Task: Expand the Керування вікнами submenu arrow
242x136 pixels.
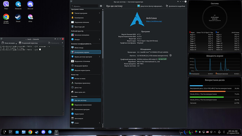Action: 99,22
